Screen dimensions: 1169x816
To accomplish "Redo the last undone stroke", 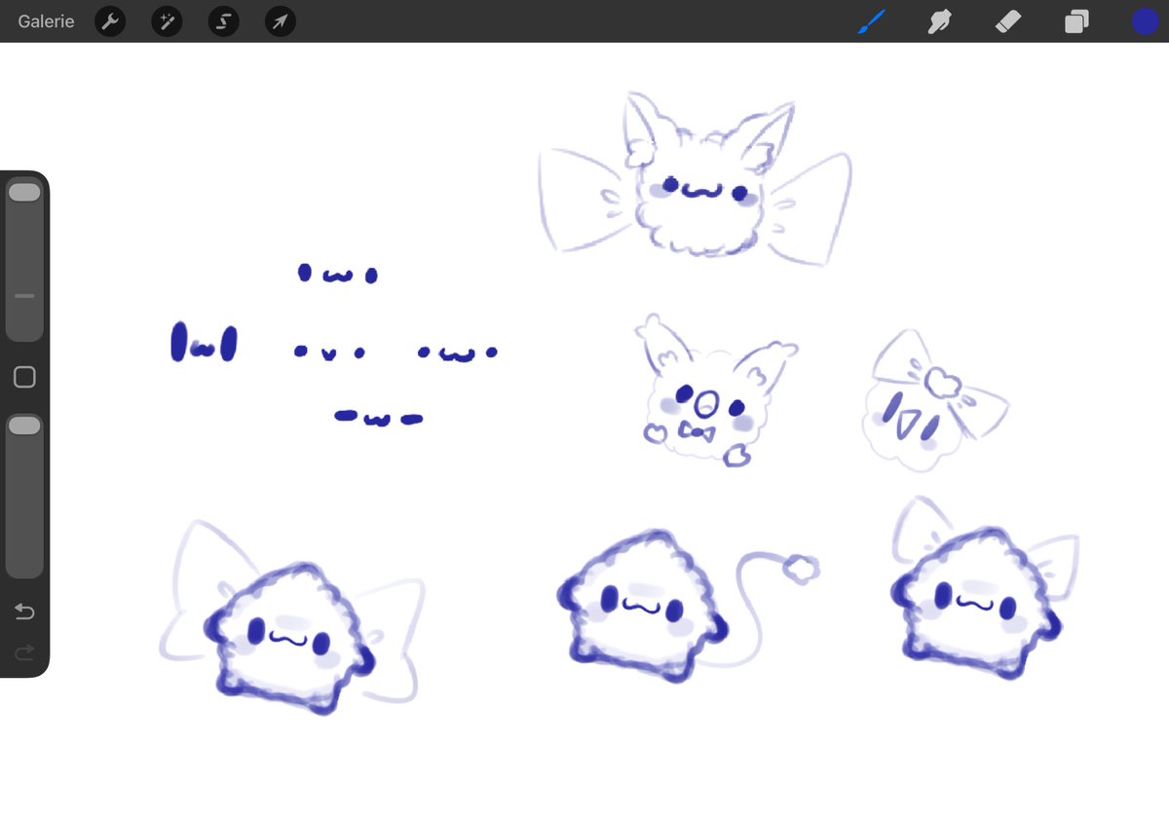I will [x=24, y=651].
